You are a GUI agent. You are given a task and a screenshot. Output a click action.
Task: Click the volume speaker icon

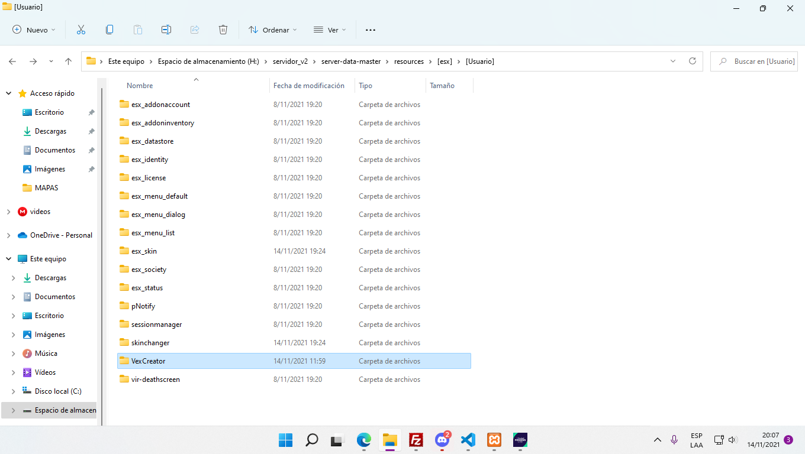coord(732,440)
